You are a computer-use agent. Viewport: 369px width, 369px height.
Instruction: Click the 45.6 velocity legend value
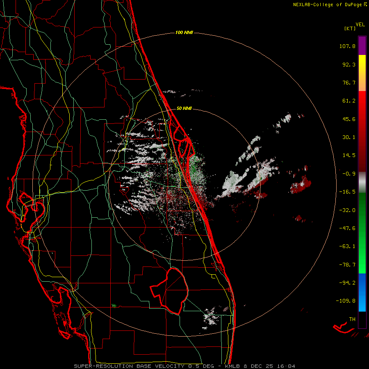[349, 119]
